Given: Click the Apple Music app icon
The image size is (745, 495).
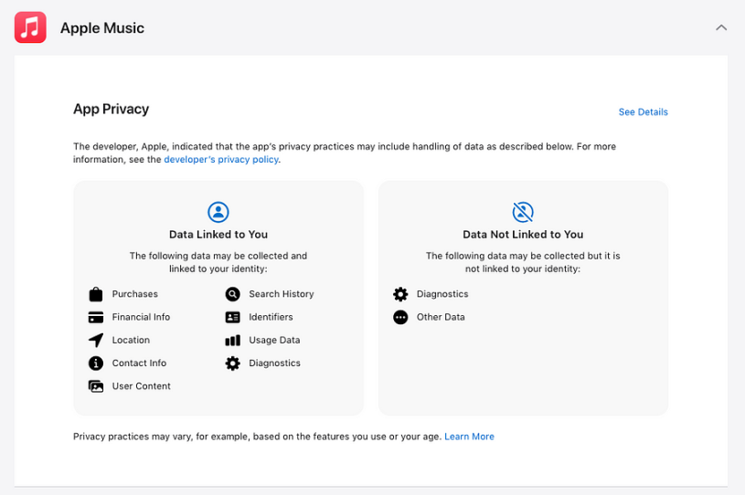Looking at the screenshot, I should [30, 27].
